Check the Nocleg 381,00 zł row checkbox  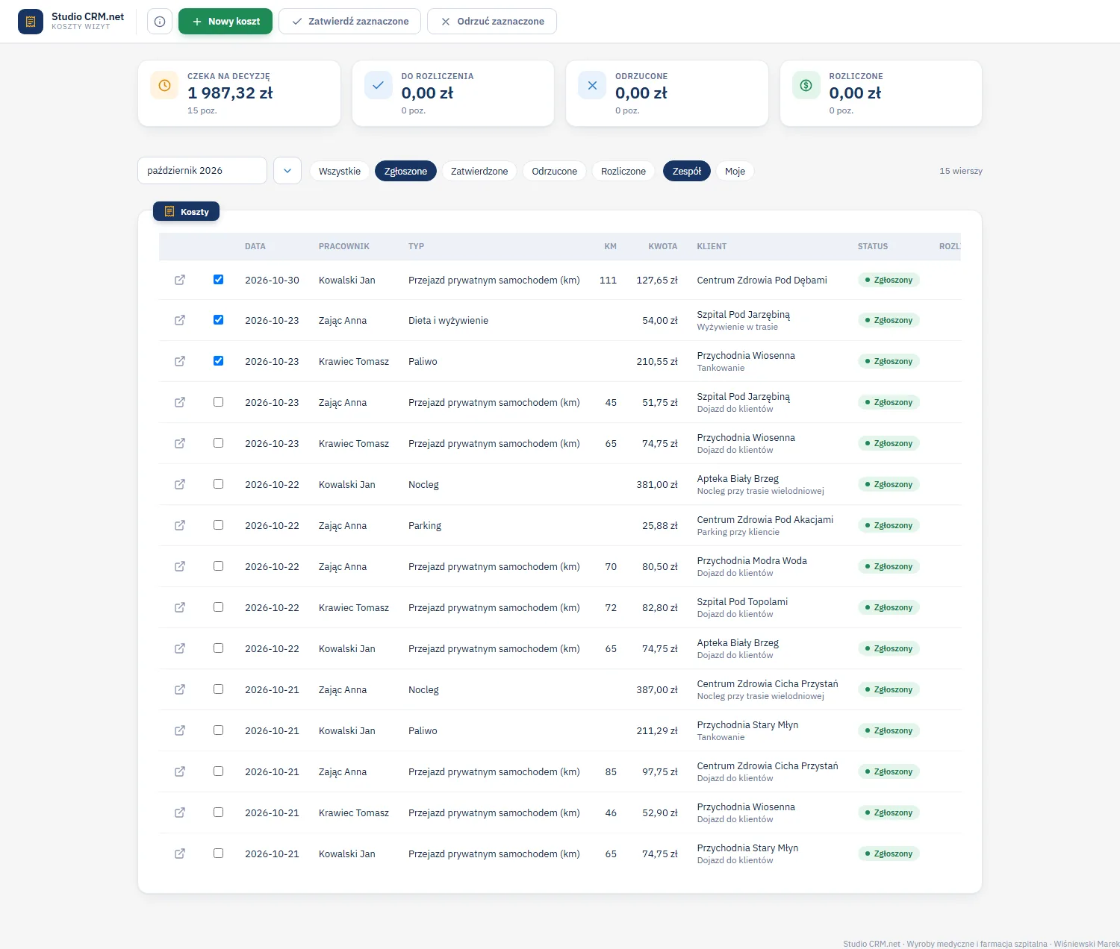218,484
